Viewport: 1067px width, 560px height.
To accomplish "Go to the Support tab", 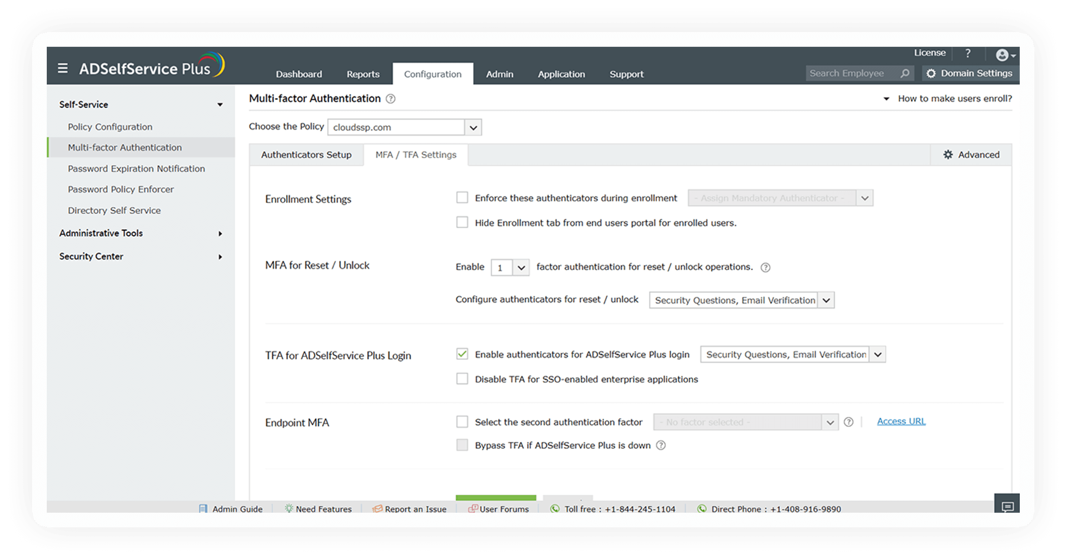I will (x=627, y=74).
